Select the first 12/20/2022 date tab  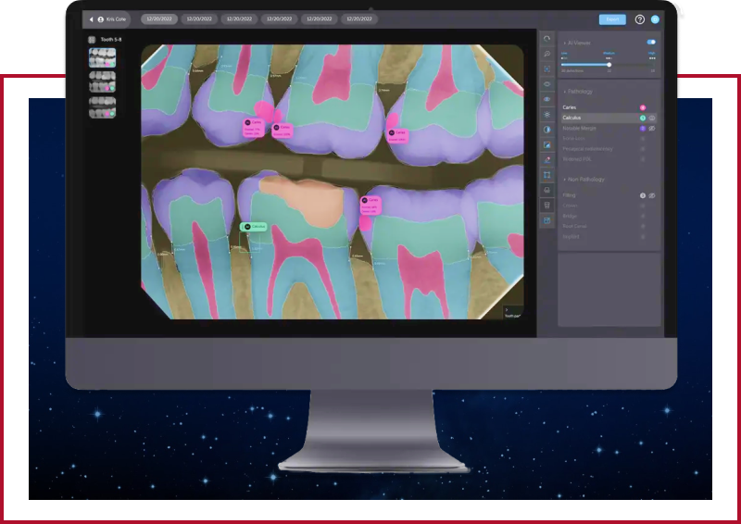(159, 19)
